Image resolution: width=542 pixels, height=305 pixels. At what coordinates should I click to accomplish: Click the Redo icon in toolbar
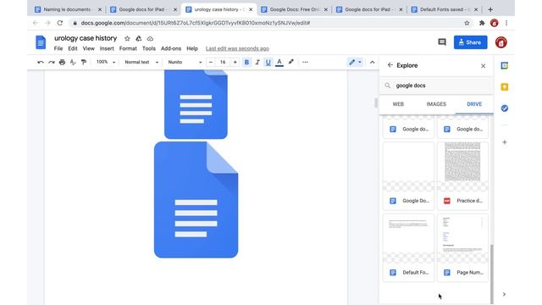(x=52, y=62)
